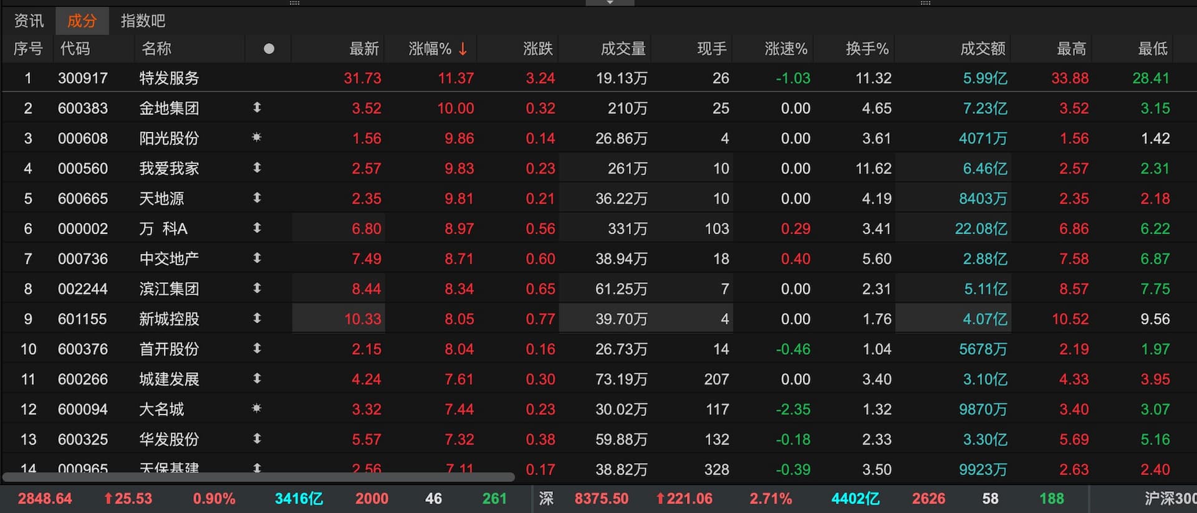The image size is (1197, 513).
Task: Sort the list by 换手% column
Action: 867,49
